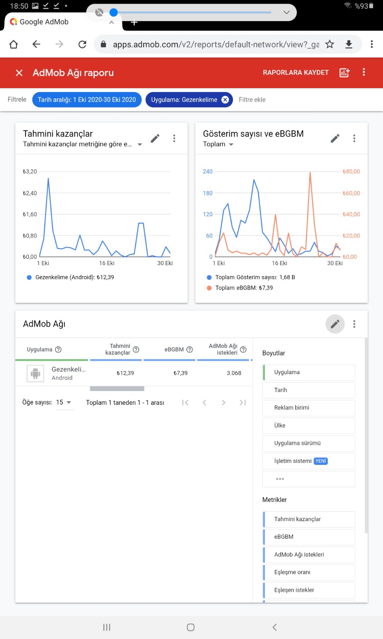383x639 pixels.
Task: Show help for eBGBM column
Action: (x=190, y=349)
